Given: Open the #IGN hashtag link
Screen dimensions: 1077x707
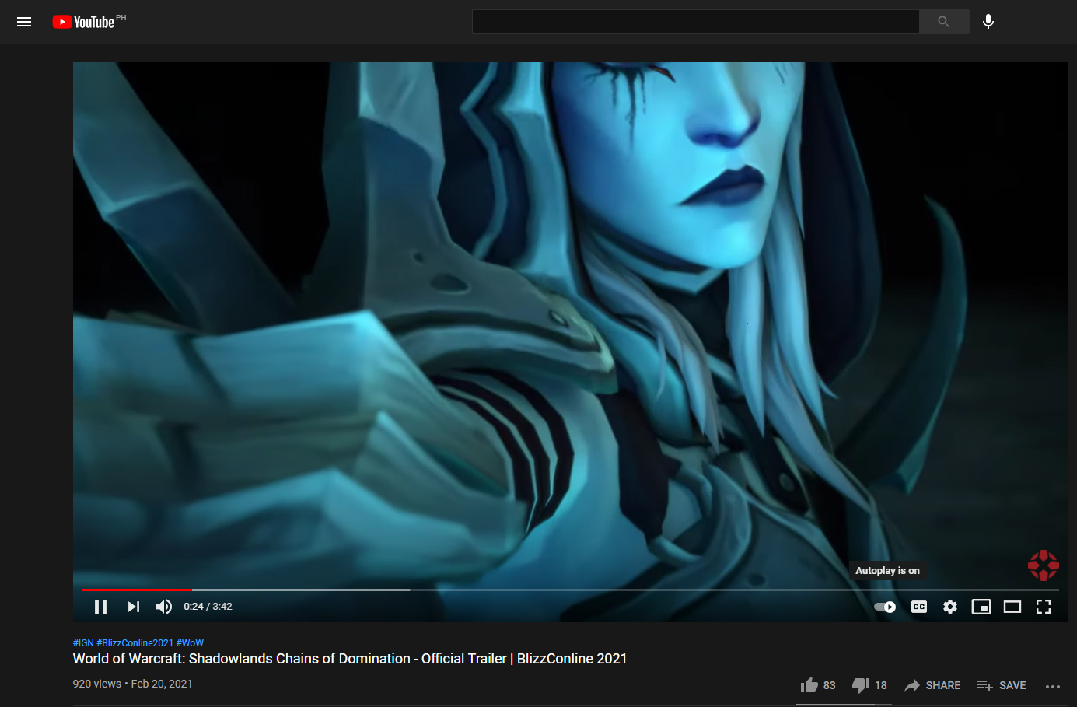Looking at the screenshot, I should (83, 643).
